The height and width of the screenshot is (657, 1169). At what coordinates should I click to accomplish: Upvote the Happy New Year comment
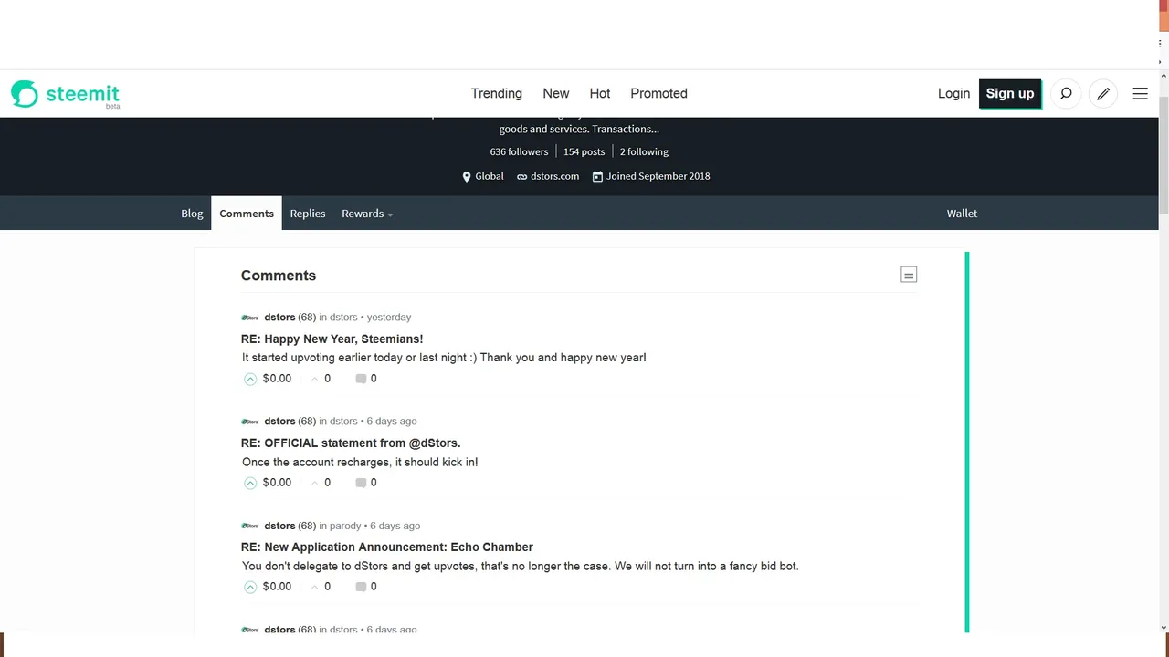[x=250, y=379]
